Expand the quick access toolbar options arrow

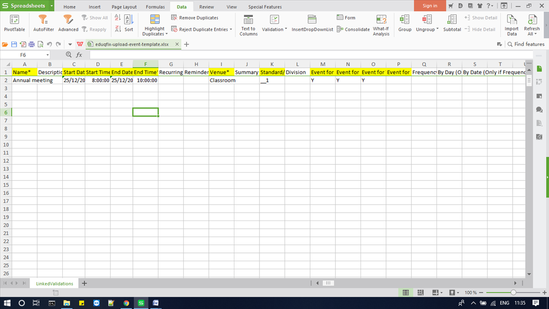pyautogui.click(x=70, y=44)
